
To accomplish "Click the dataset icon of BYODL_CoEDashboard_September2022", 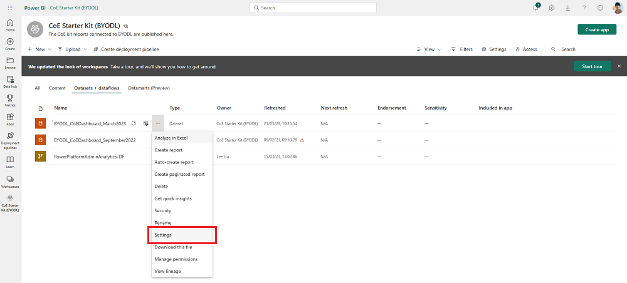I will (40, 140).
